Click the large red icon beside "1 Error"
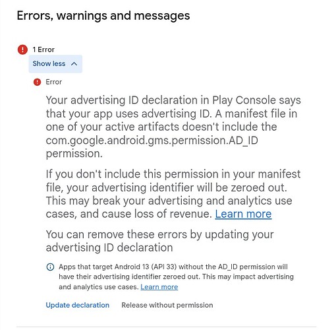The height and width of the screenshot is (330, 336). tap(22, 49)
